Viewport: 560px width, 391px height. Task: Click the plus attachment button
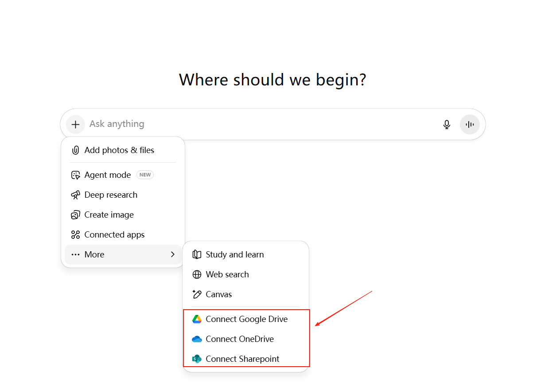pyautogui.click(x=76, y=124)
